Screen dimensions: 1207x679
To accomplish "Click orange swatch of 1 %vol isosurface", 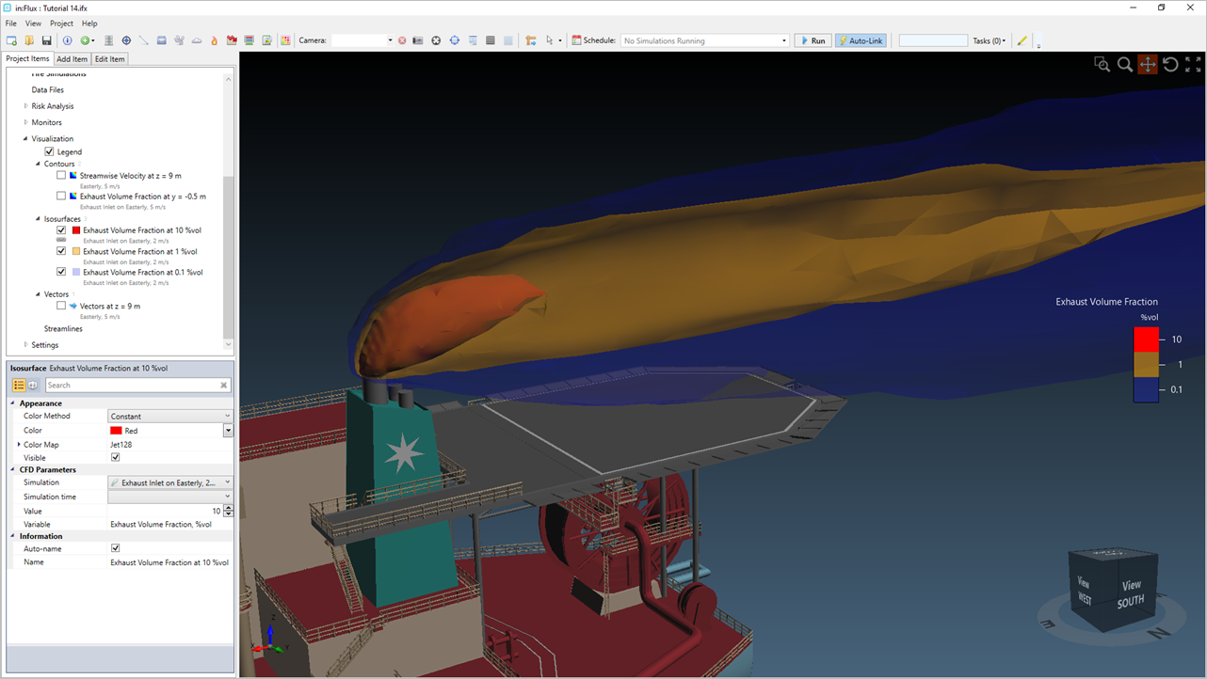I will (x=76, y=251).
